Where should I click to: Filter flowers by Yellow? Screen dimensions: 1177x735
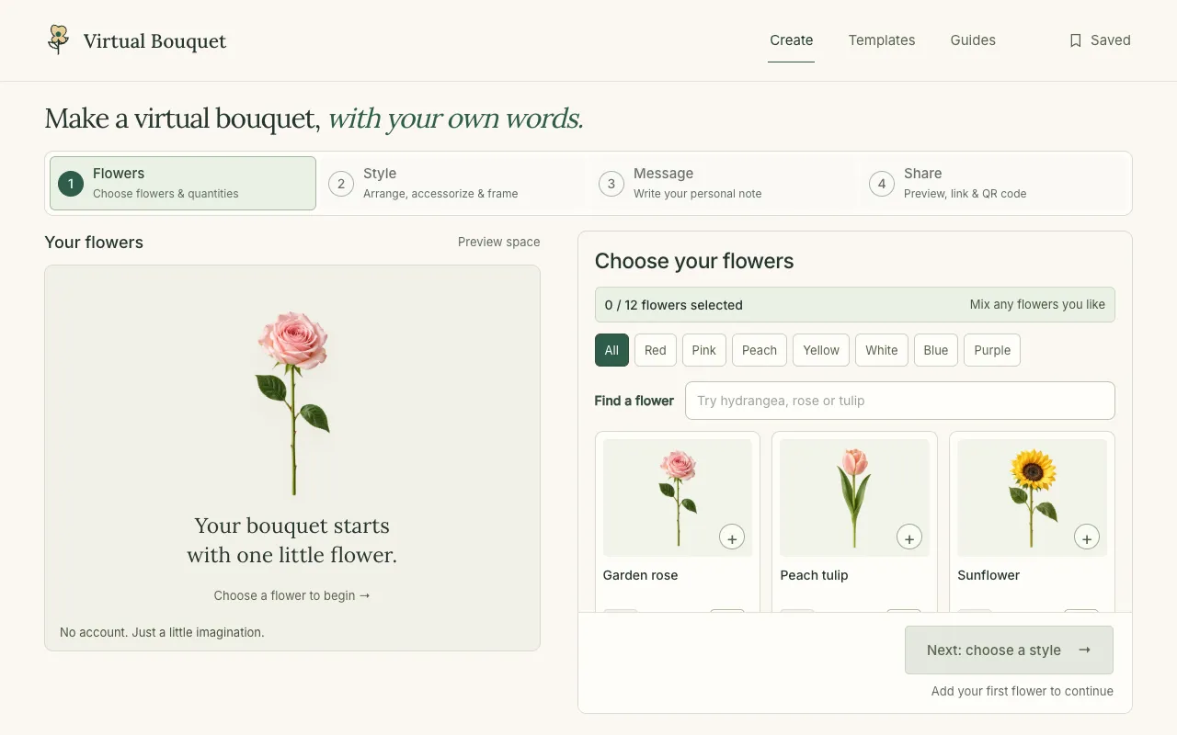821,350
